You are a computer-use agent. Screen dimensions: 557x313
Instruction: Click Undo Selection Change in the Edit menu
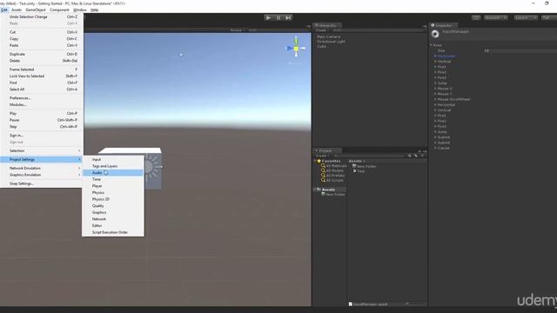coord(42,17)
